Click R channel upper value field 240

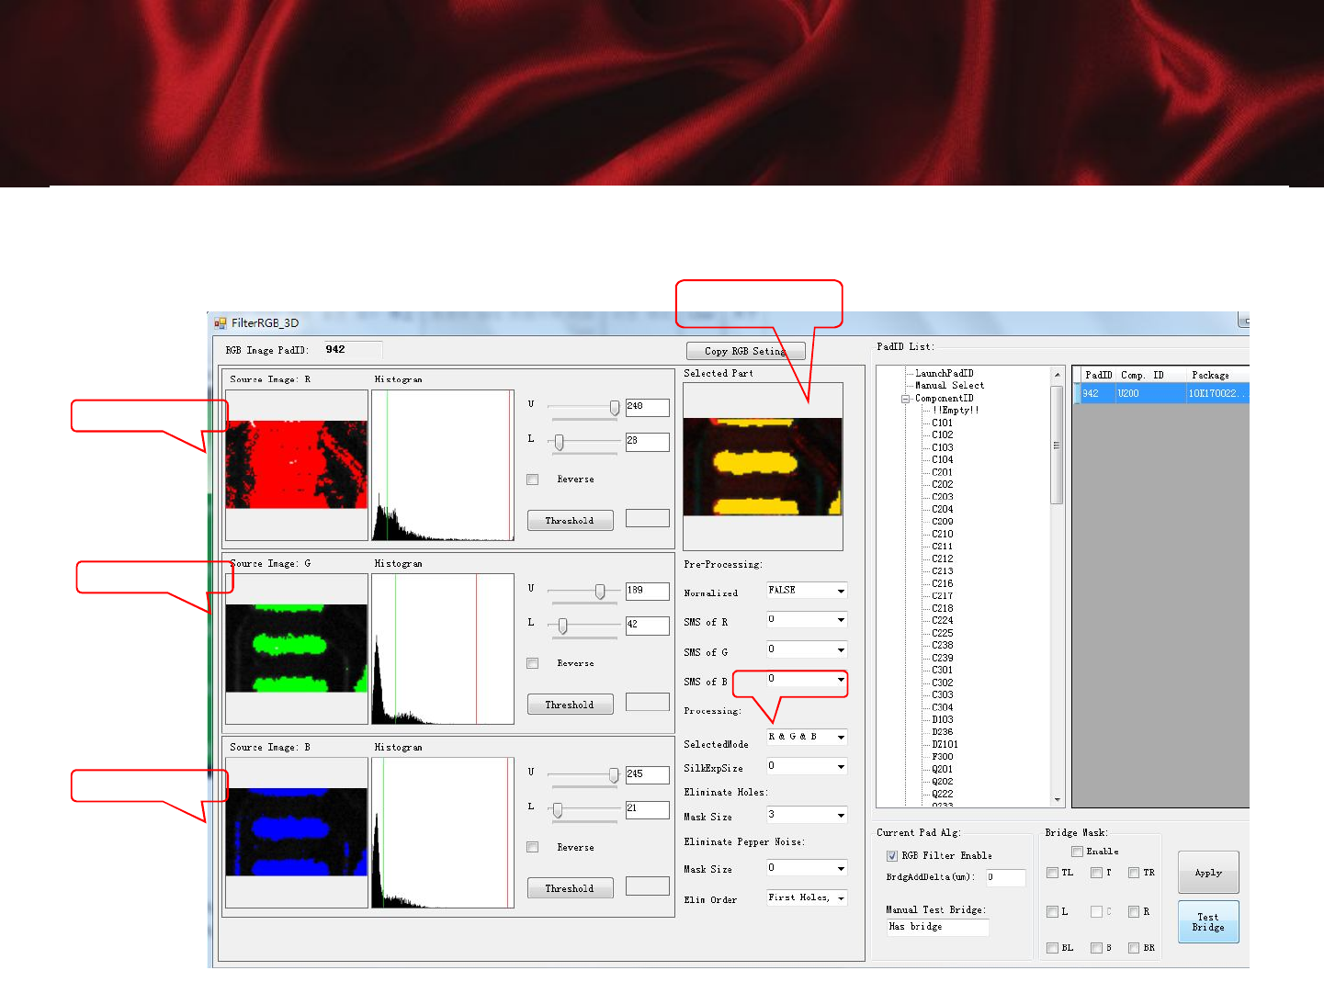coord(647,407)
